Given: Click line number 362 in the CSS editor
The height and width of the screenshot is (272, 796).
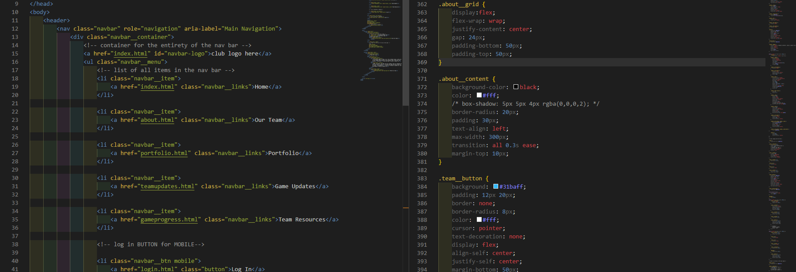Looking at the screenshot, I should (422, 4).
